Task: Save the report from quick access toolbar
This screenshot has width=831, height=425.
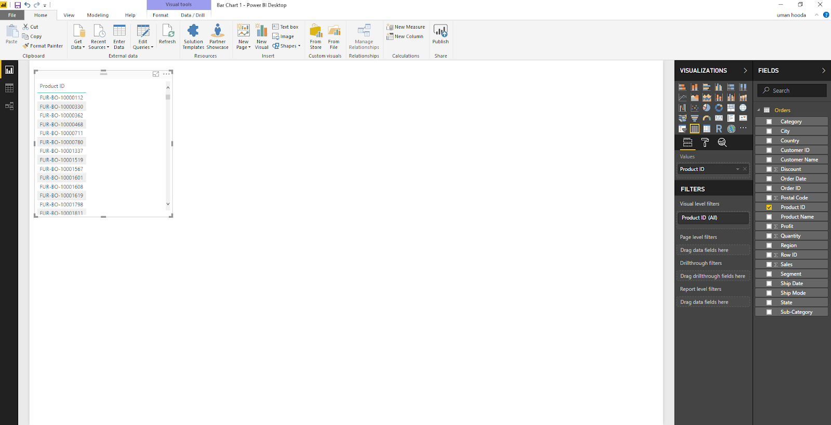Action: click(x=18, y=5)
